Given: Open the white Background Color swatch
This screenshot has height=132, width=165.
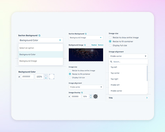Looking at the screenshot, I should 52,77.
